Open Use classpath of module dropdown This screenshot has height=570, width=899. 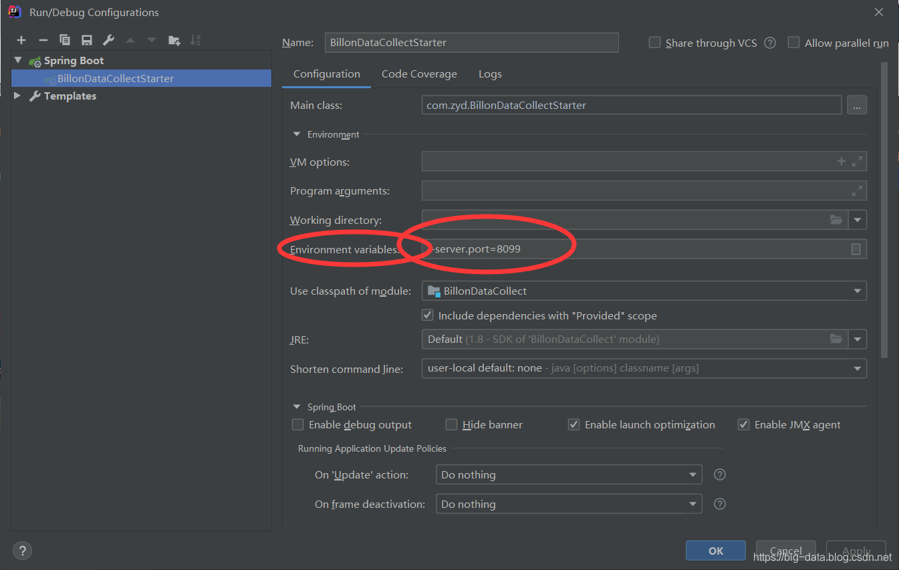[x=858, y=291]
